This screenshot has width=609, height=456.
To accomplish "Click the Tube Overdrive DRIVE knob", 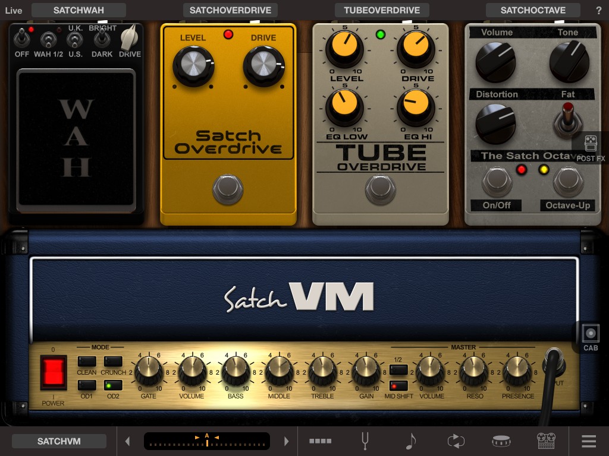I will tap(416, 48).
